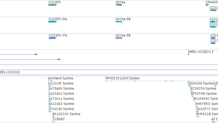Click the 328682 label
This screenshot has width=218, height=123.
[x=58, y=119]
